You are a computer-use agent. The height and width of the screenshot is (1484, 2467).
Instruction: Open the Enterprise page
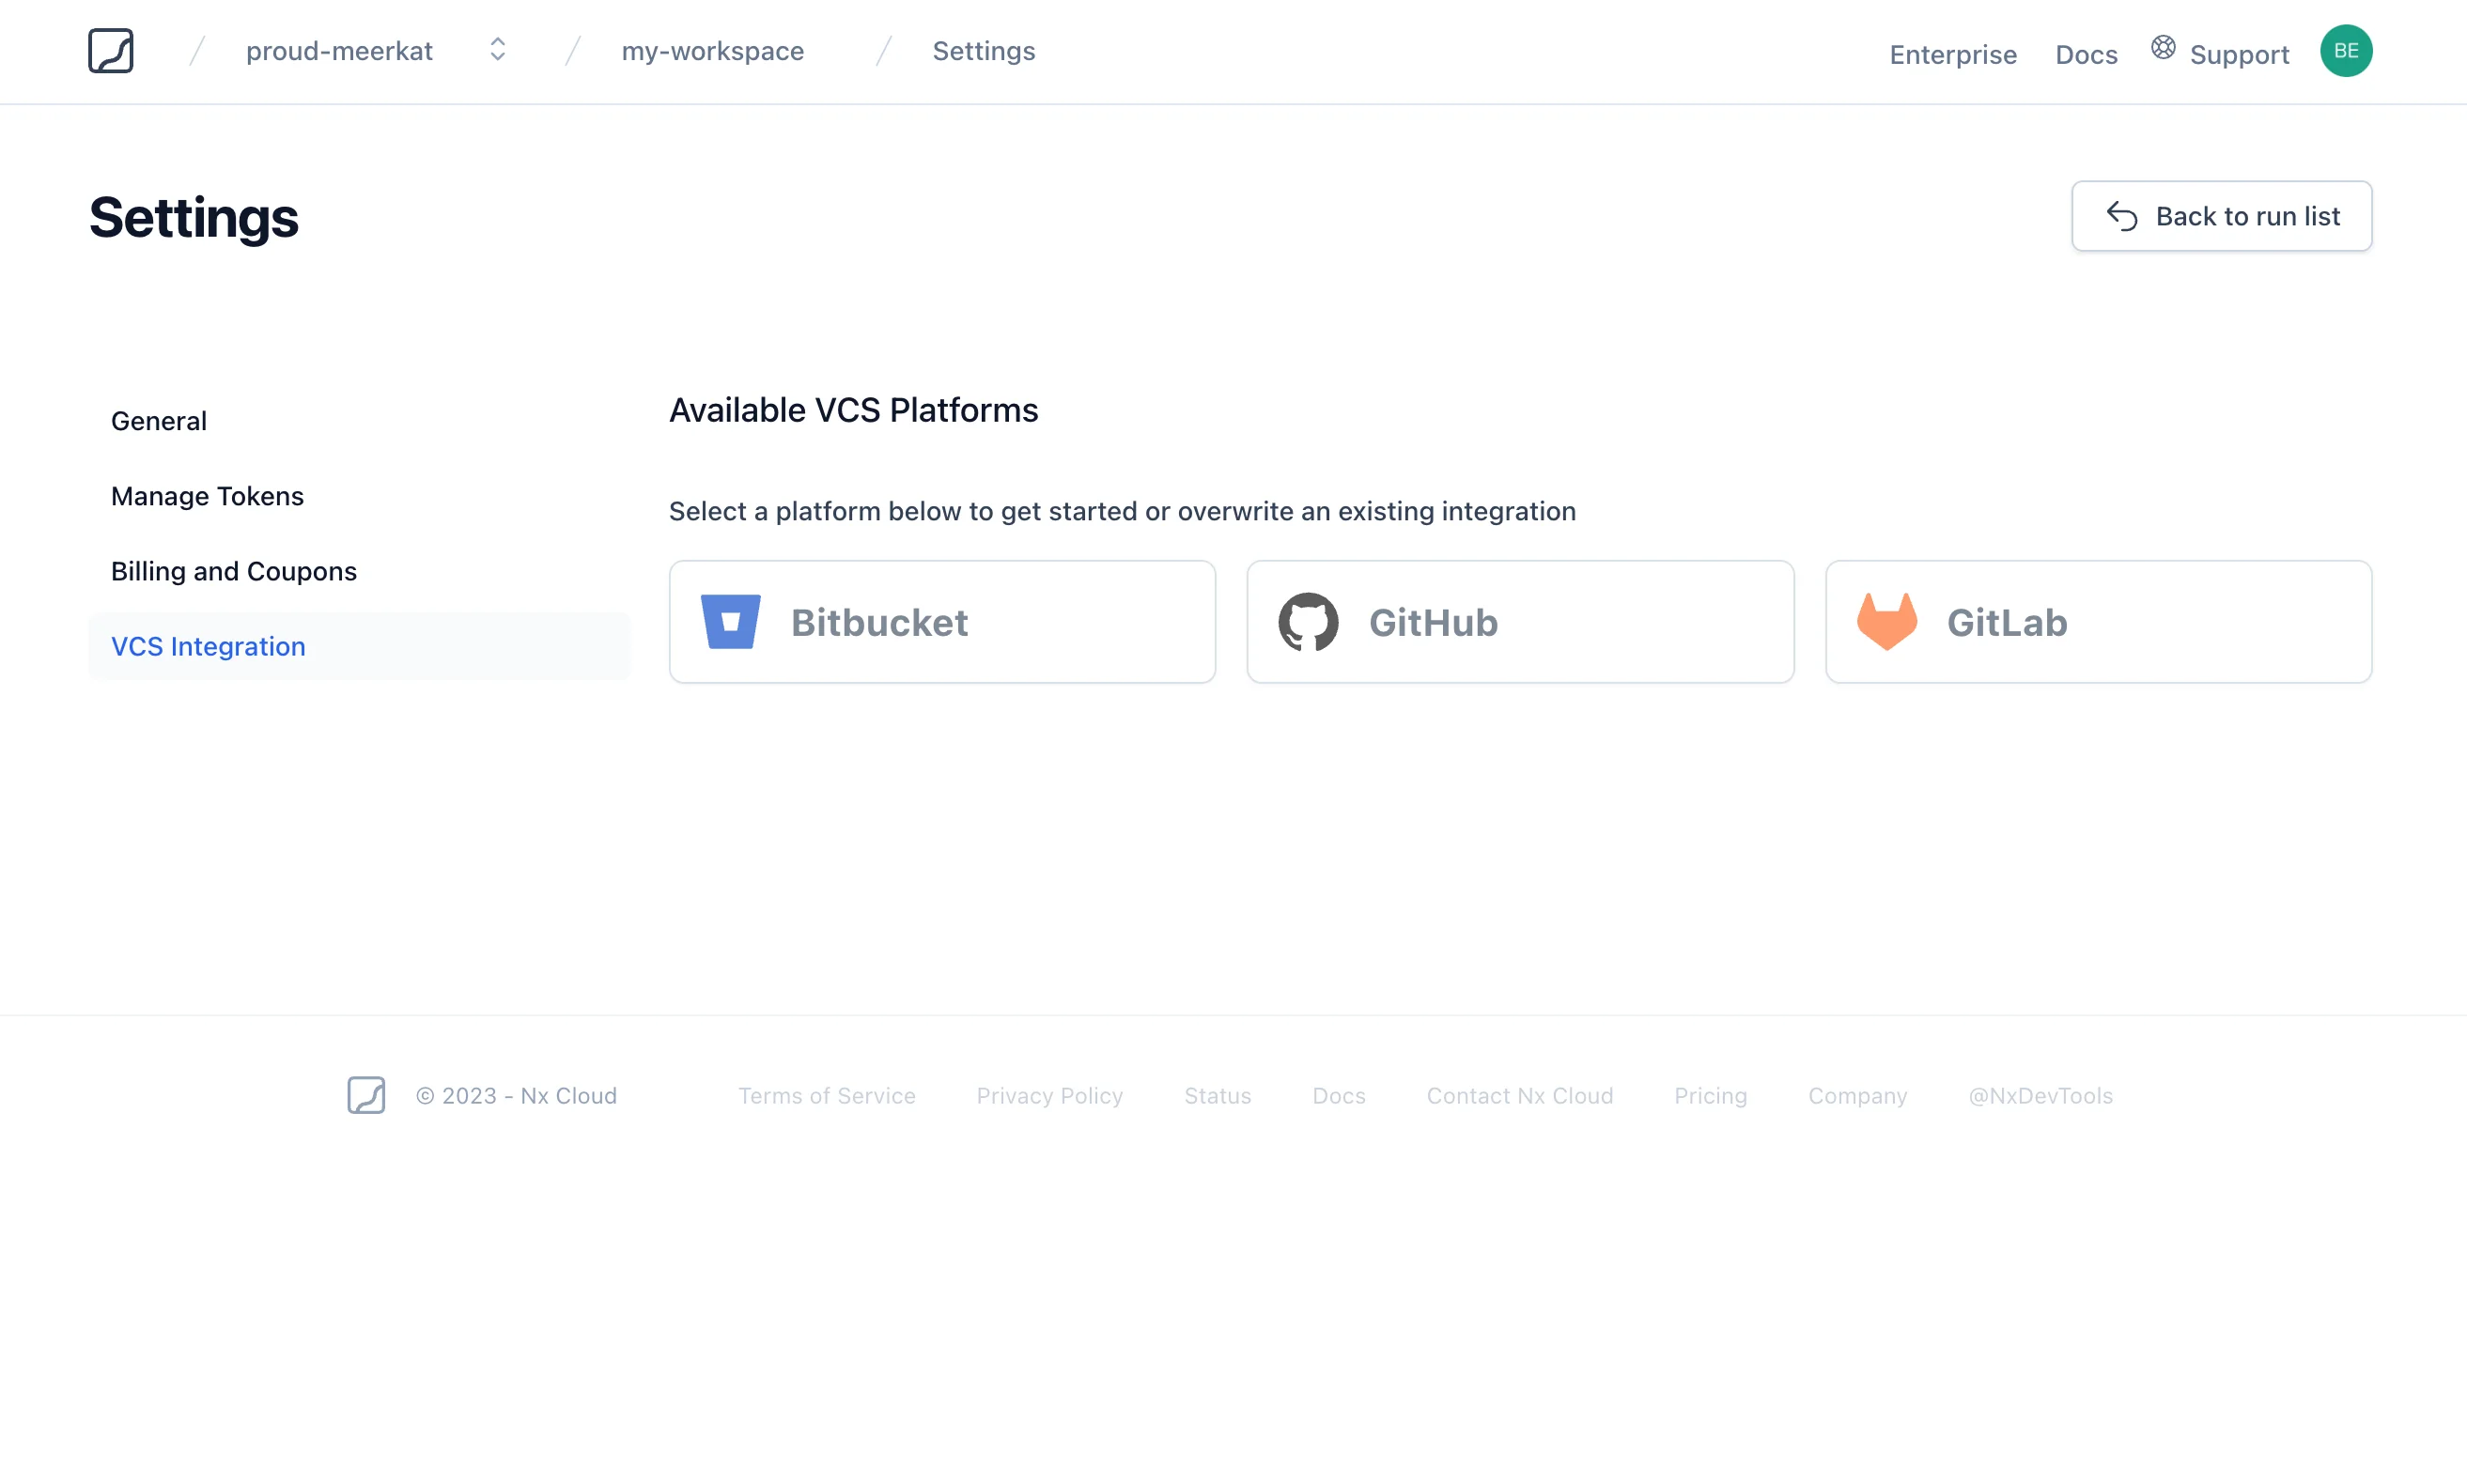[1951, 55]
